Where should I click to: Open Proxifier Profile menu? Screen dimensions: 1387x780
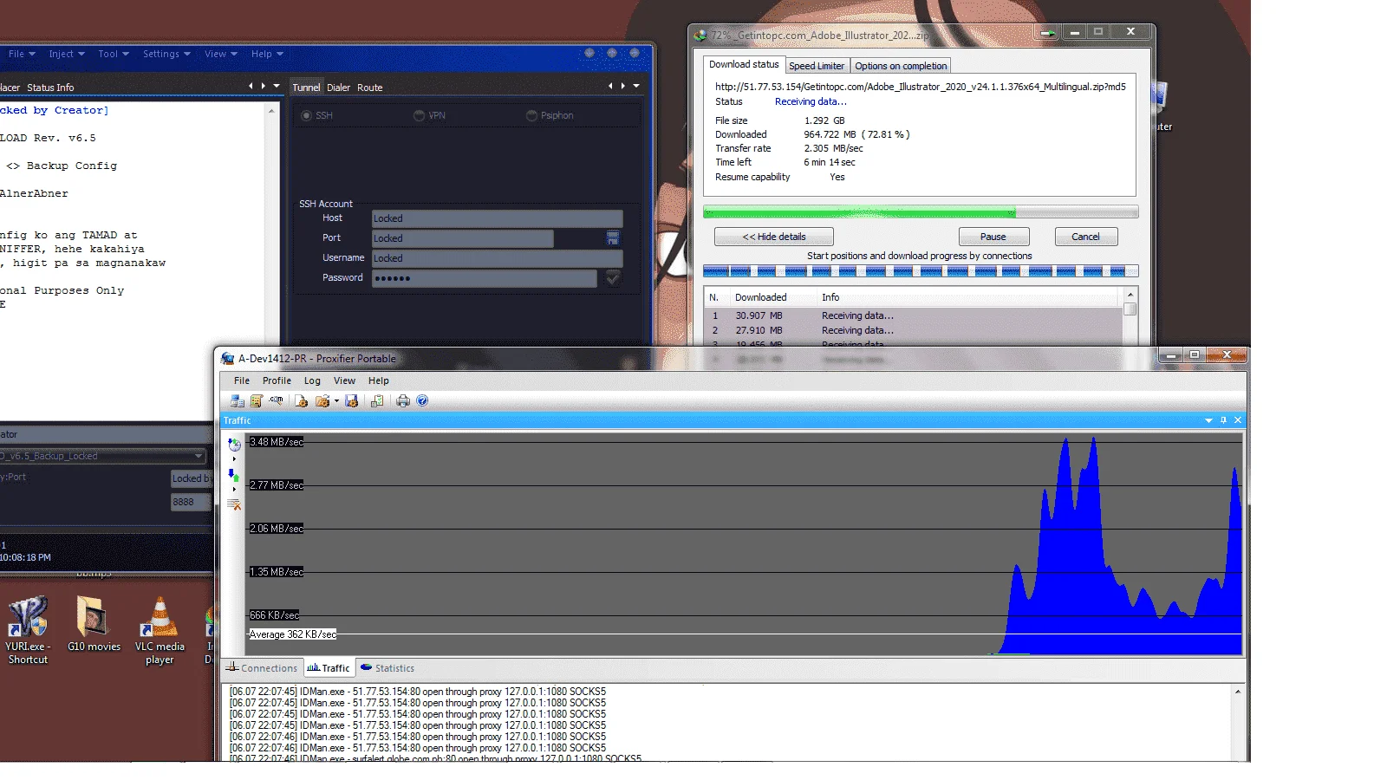coord(277,380)
